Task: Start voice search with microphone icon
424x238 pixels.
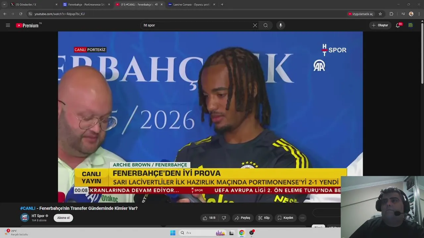Action: (281, 25)
